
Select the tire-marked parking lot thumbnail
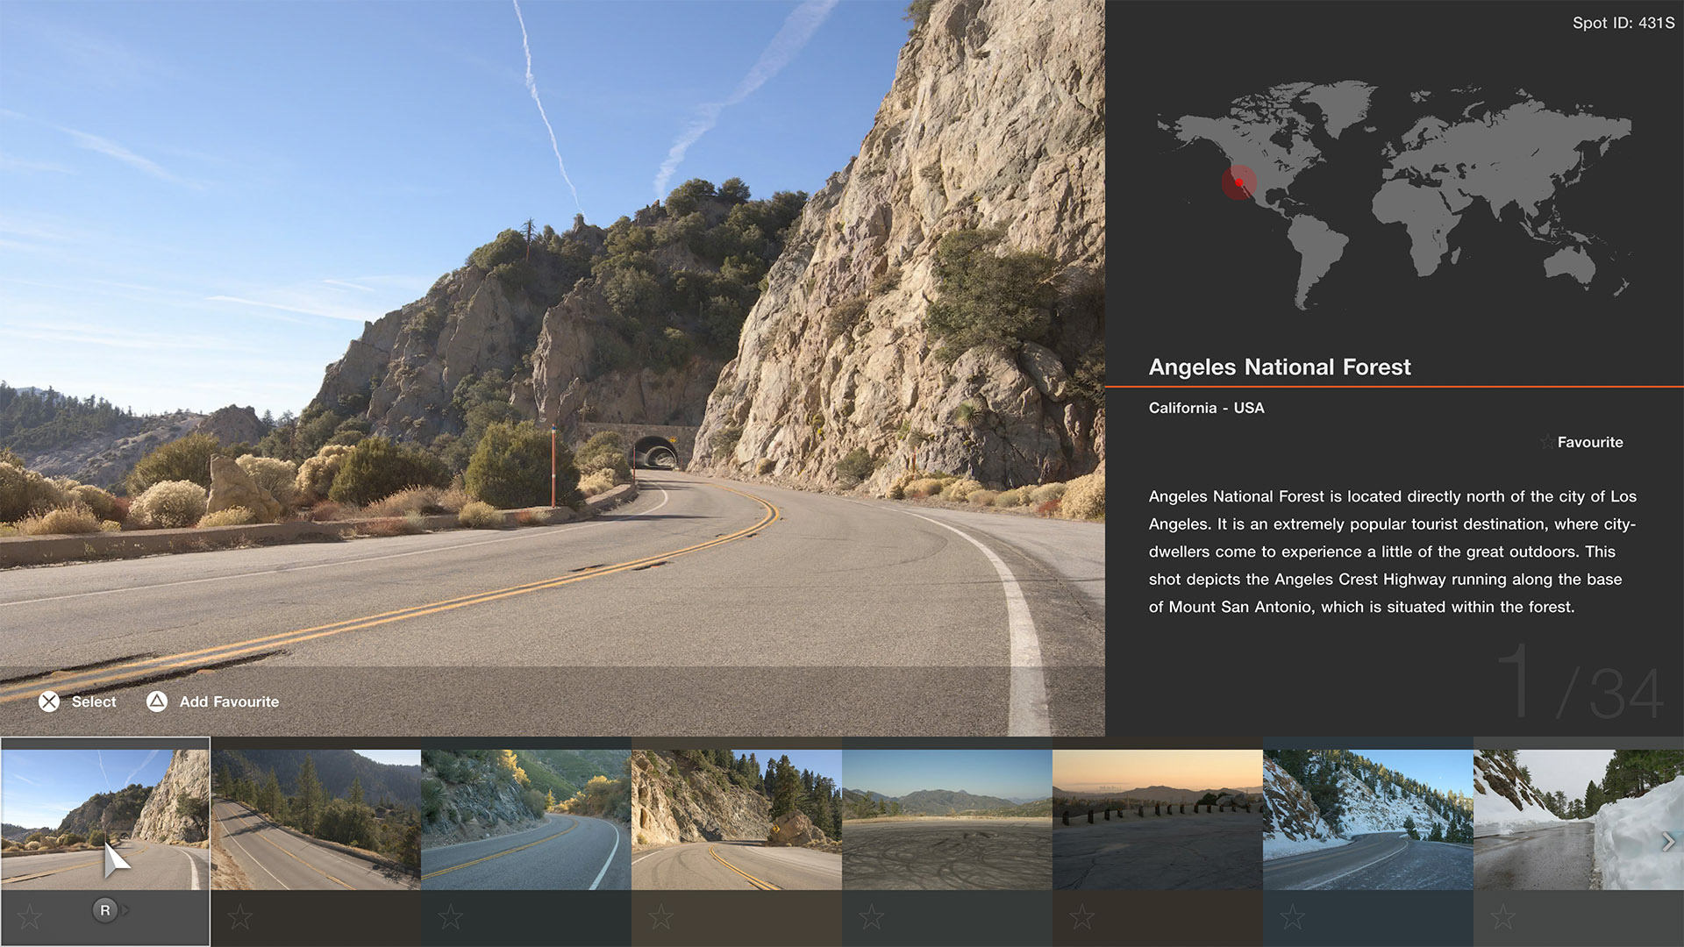947,820
